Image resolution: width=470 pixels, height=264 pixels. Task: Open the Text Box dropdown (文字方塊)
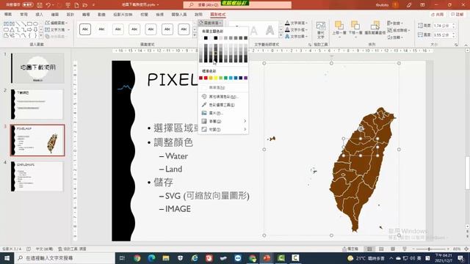coord(57,29)
